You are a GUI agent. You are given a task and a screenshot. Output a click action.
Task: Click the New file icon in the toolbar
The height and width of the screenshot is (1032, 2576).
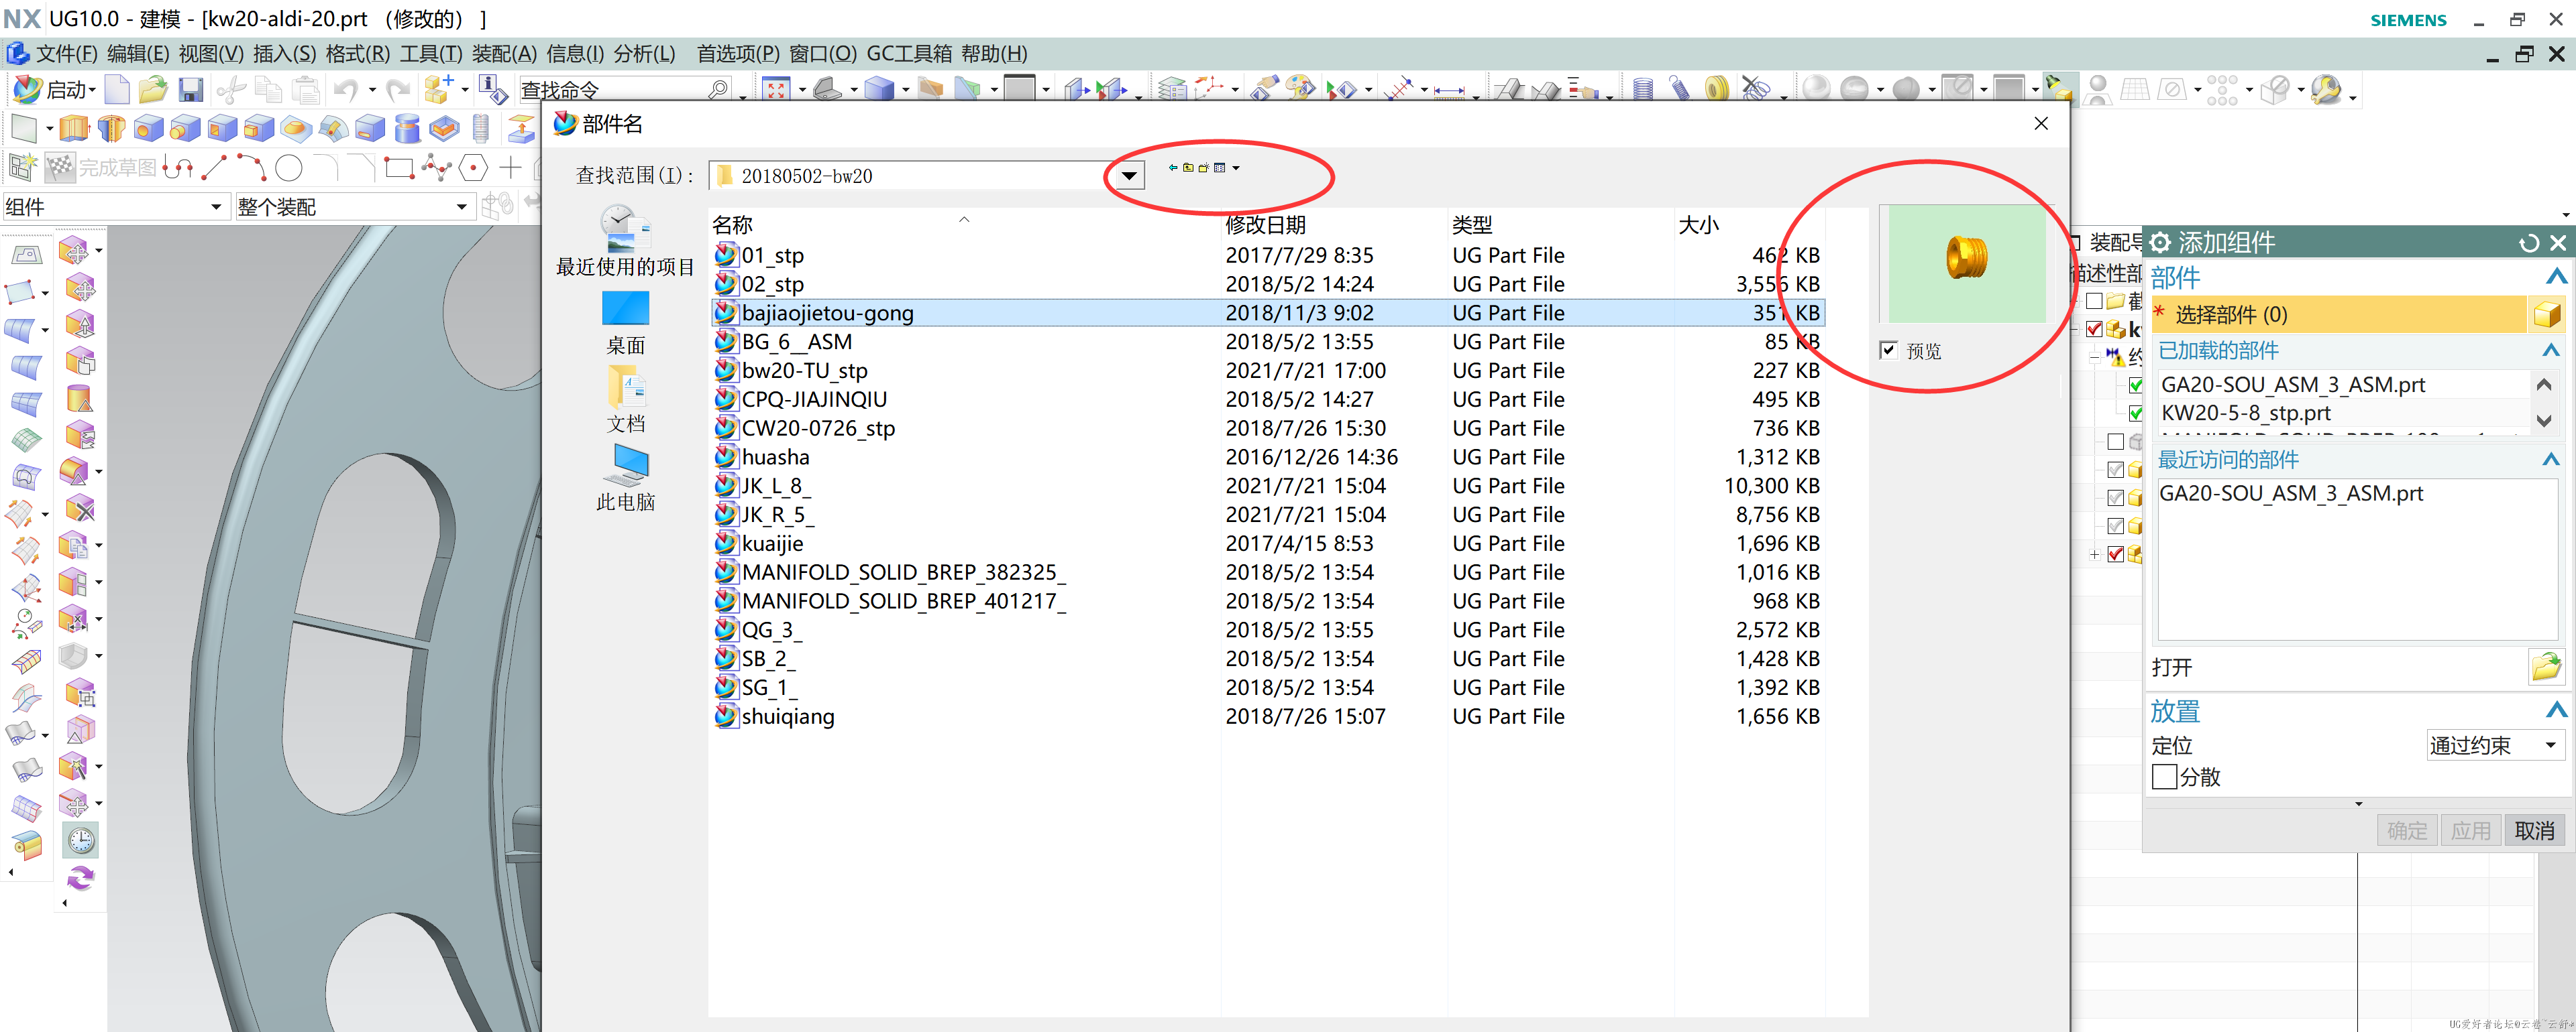tap(117, 90)
